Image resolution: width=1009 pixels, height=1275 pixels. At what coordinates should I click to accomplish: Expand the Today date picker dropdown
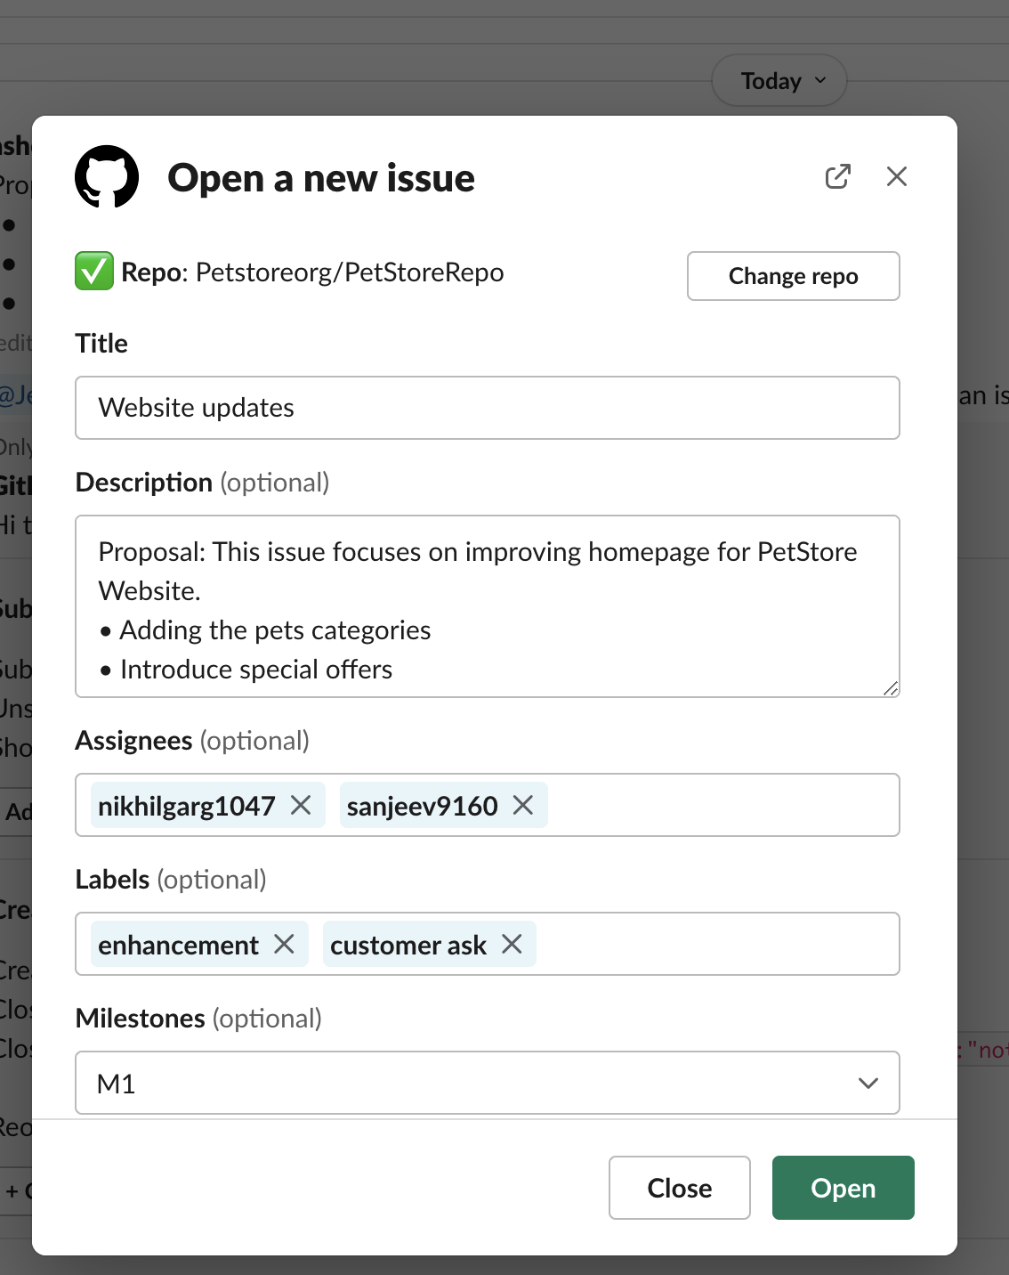point(779,80)
